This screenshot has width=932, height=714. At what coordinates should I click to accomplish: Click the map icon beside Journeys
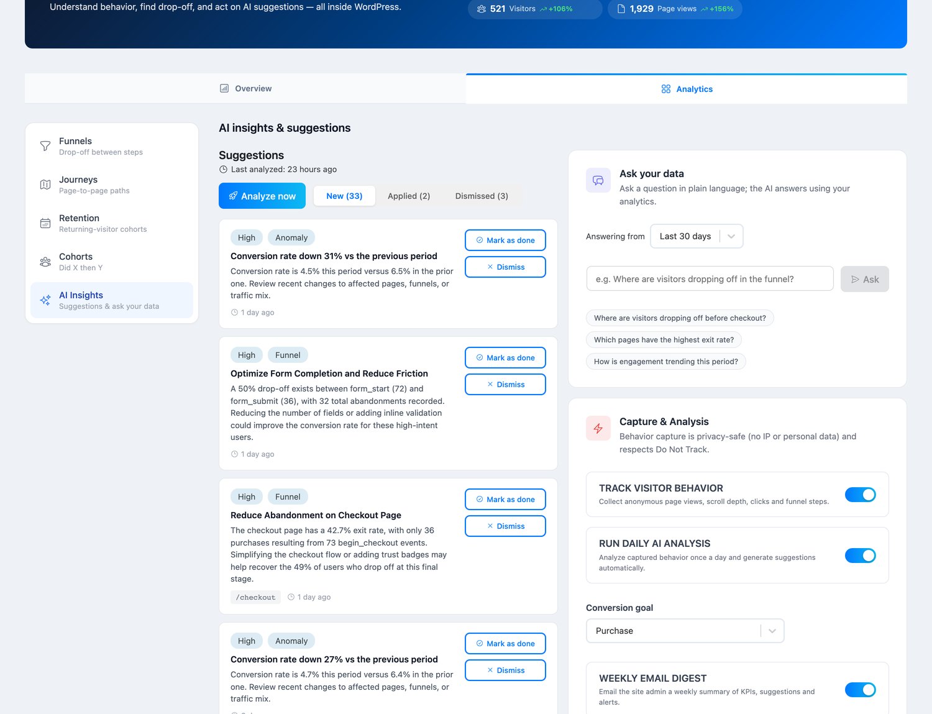(45, 185)
